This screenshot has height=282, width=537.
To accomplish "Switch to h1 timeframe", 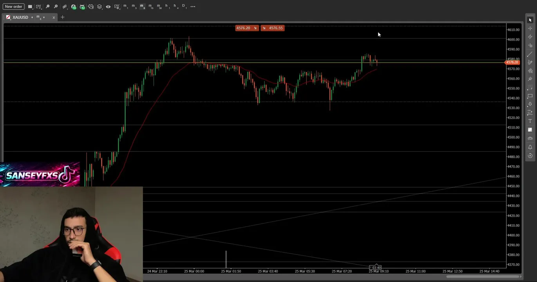I will [167, 7].
